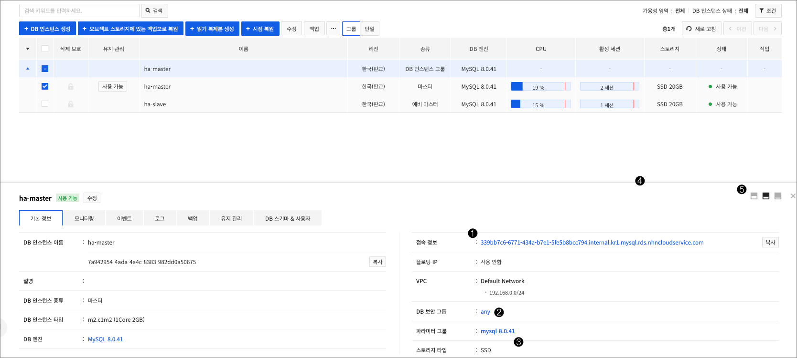Click the 1 세션 active sessions bar
Image resolution: width=797 pixels, height=358 pixels.
610,104
